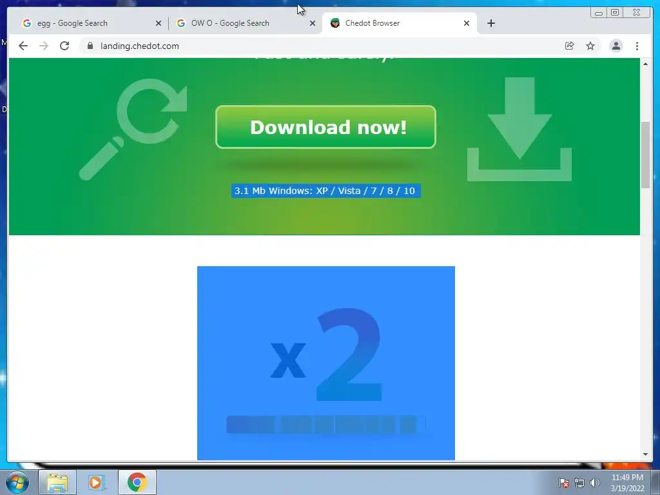Restore down the Chrome window
This screenshot has width=660, height=495.
[614, 13]
